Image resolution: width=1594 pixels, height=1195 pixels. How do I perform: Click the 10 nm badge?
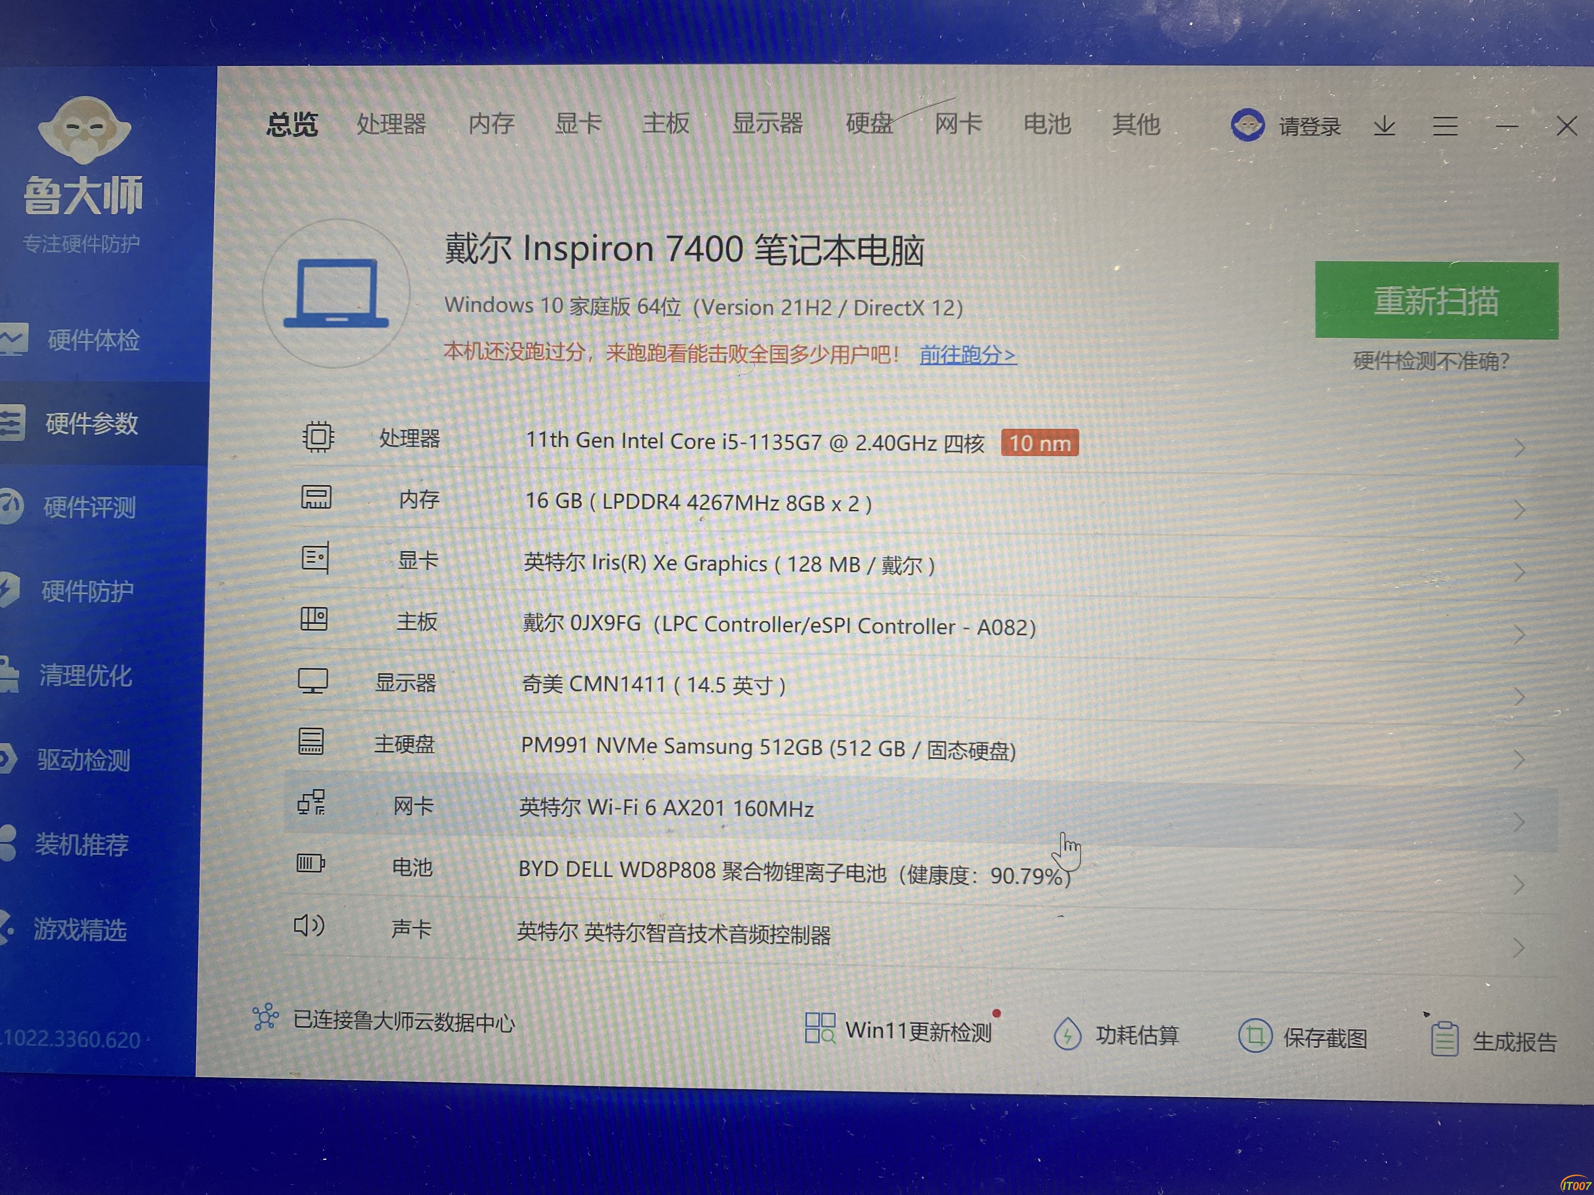[1040, 443]
